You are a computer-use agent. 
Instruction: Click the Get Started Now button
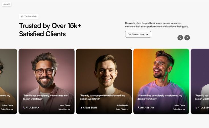coord(138,34)
